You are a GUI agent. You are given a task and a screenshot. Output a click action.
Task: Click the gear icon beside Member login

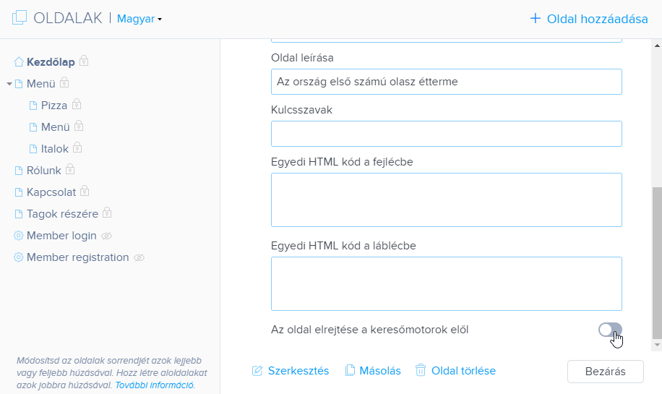[18, 236]
